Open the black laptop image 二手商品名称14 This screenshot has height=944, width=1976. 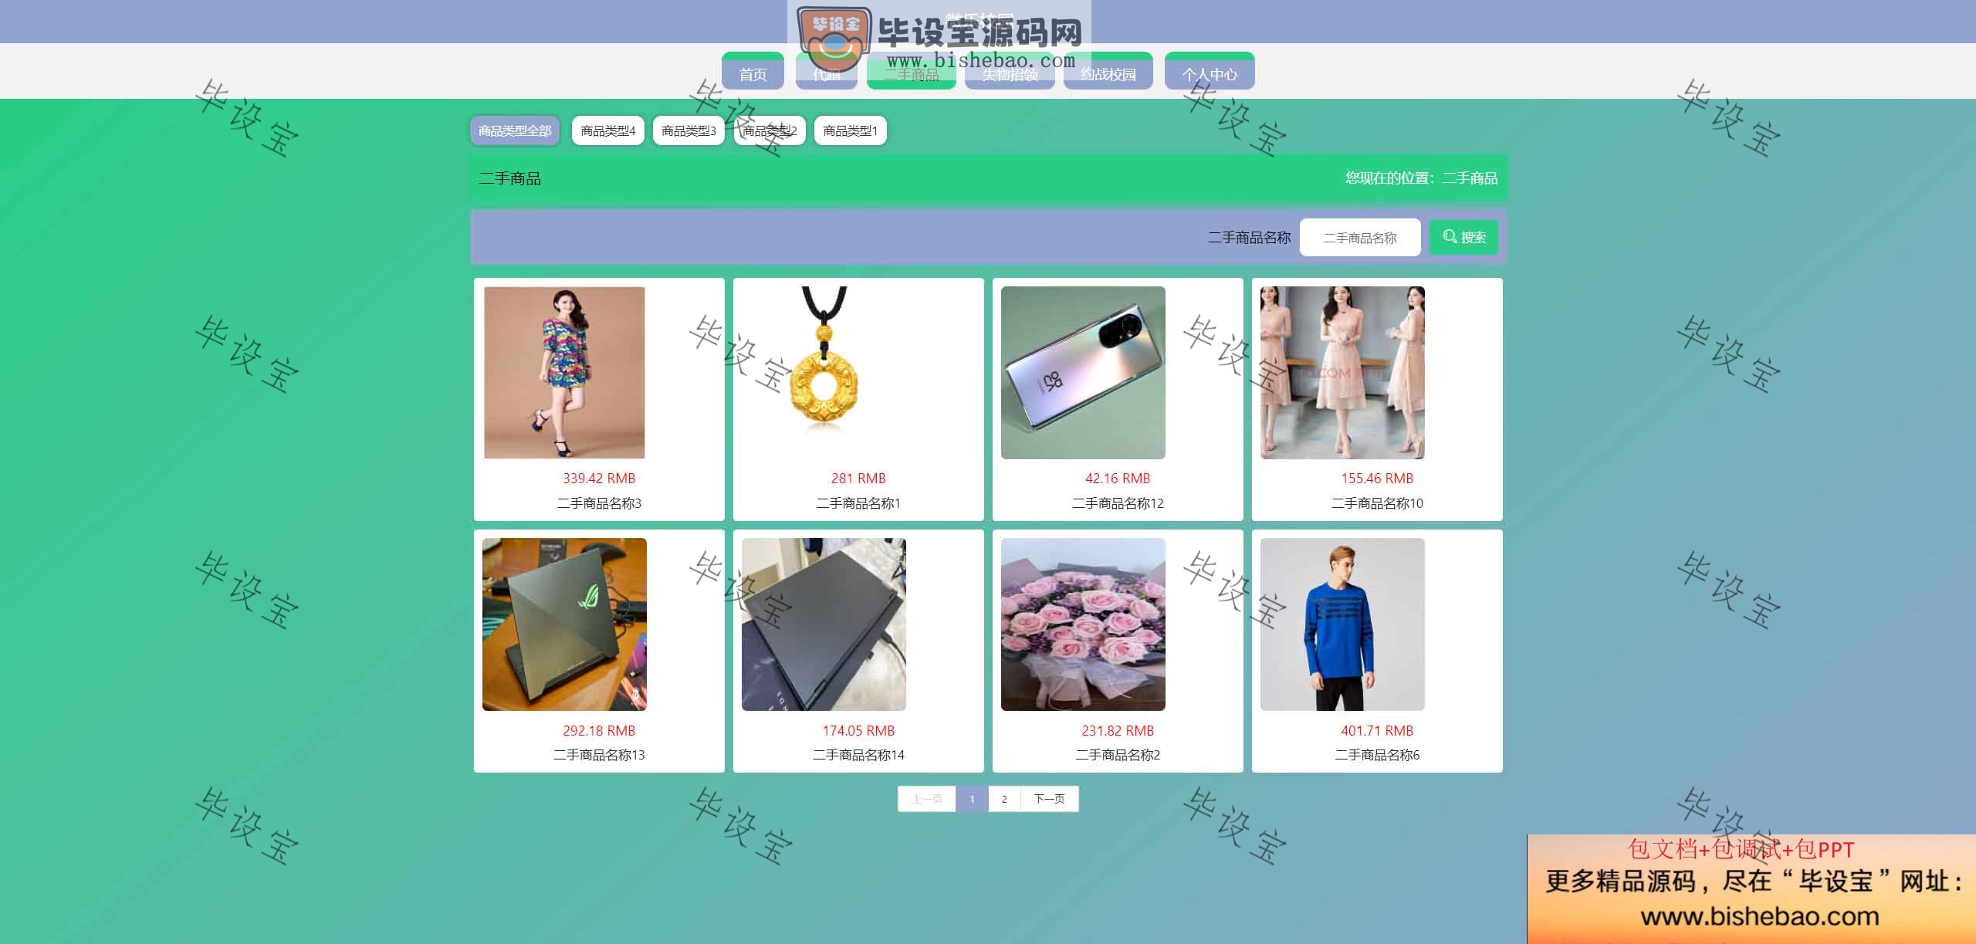824,624
